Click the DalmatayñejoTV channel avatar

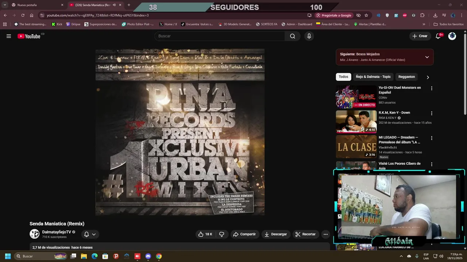(x=34, y=234)
